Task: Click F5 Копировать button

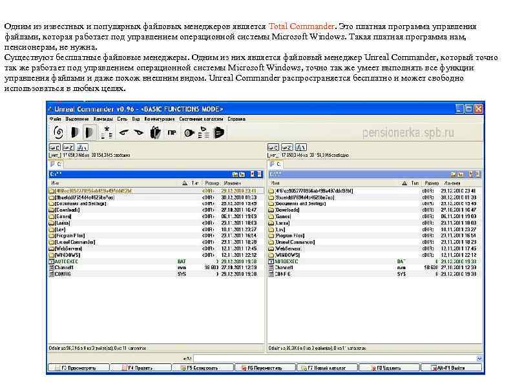Action: coord(203,368)
